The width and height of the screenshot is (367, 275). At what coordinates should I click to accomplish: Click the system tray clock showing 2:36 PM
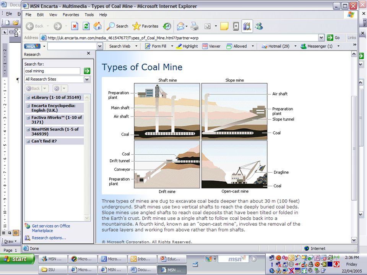click(352, 257)
